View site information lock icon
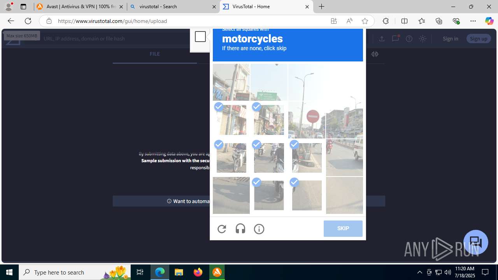Image resolution: width=498 pixels, height=280 pixels. pyautogui.click(x=49, y=21)
